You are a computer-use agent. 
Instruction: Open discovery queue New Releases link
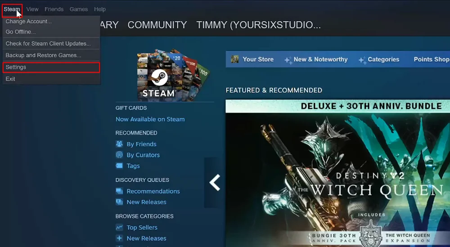146,202
